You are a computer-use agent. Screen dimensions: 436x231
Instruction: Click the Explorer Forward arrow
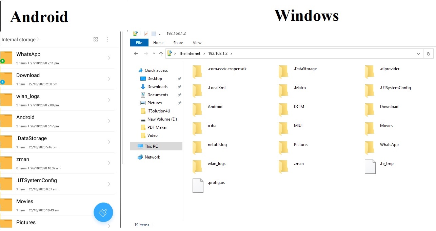point(146,54)
